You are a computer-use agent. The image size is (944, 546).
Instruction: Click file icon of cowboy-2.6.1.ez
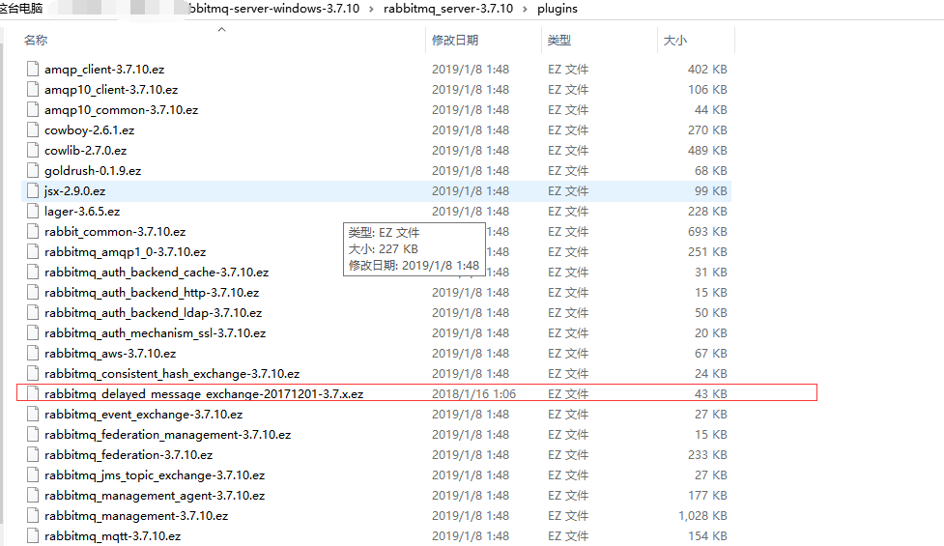(x=33, y=129)
